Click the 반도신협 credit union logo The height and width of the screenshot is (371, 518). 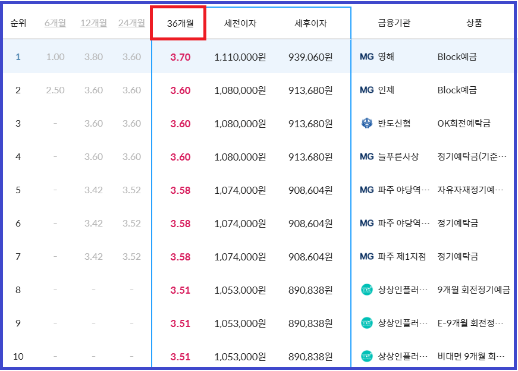[x=367, y=123]
